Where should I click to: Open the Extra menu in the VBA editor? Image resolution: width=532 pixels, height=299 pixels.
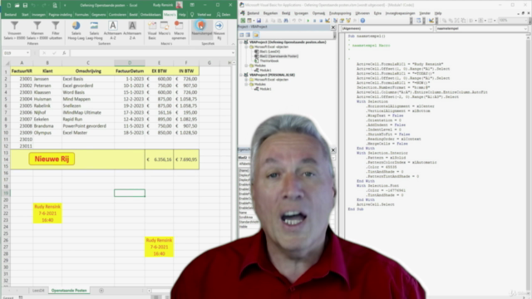[x=377, y=13]
